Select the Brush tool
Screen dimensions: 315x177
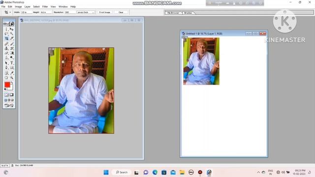tap(12, 44)
